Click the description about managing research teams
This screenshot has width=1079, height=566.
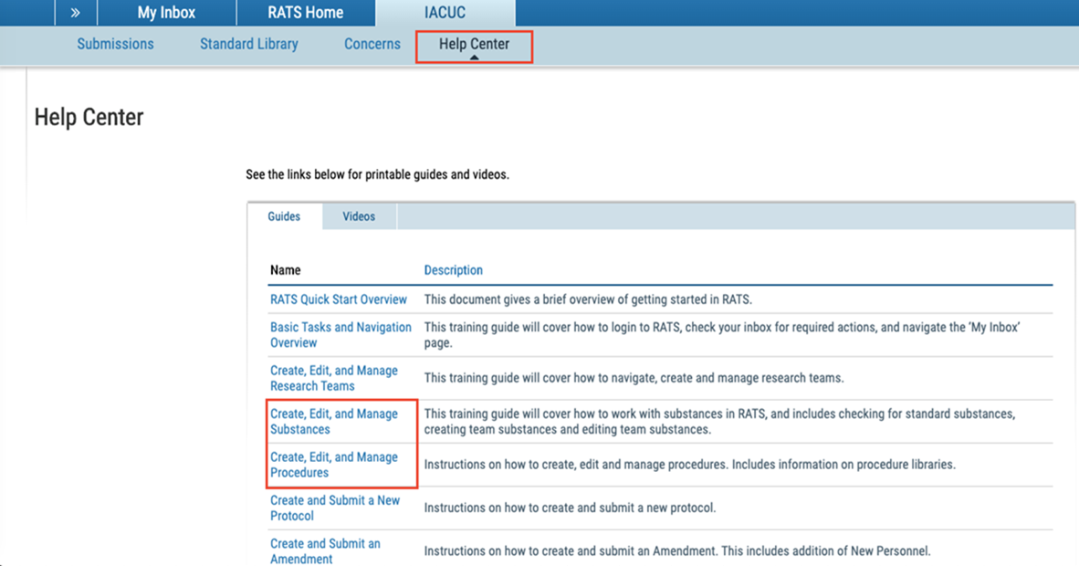634,378
